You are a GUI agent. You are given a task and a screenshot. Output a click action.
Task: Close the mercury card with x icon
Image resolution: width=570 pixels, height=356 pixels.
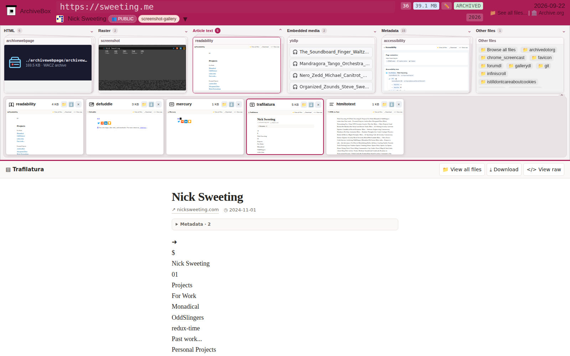[239, 104]
